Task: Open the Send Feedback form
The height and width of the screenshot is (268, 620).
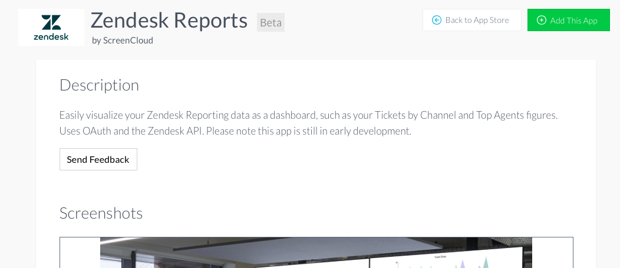Action: [x=98, y=159]
